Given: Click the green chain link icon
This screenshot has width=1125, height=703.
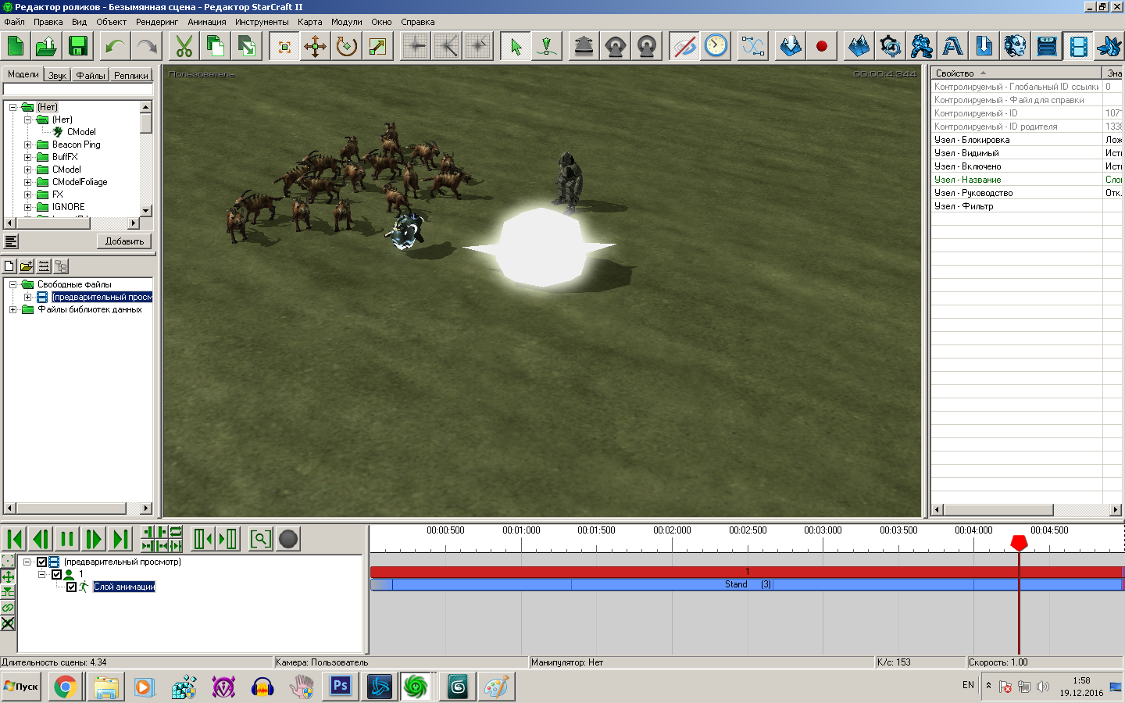Looking at the screenshot, I should [8, 607].
